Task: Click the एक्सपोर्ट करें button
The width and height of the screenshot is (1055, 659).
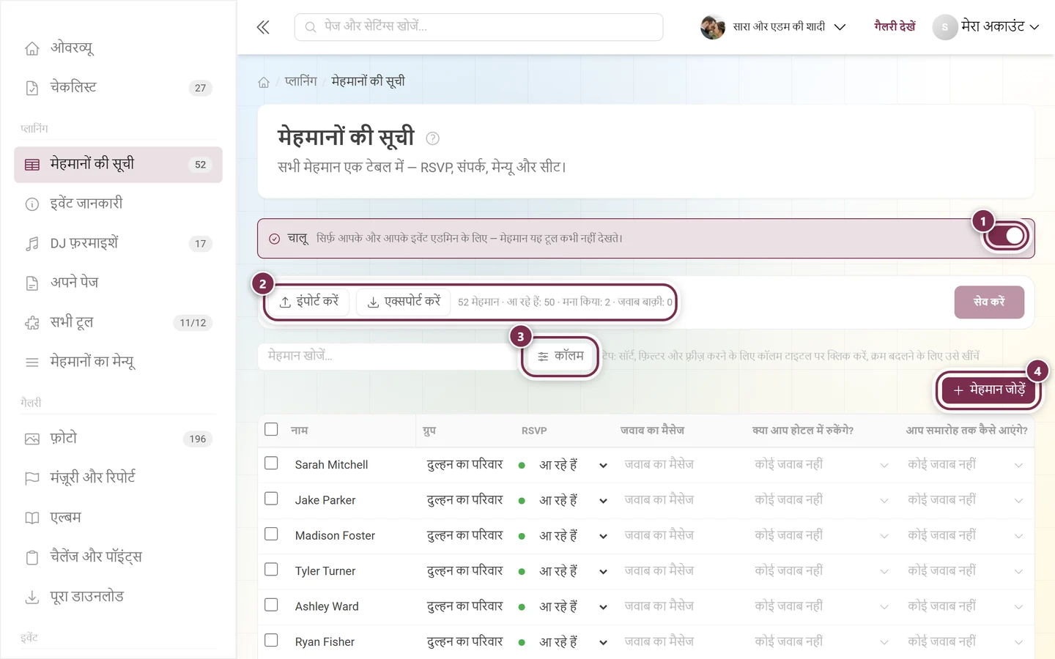Action: [403, 302]
